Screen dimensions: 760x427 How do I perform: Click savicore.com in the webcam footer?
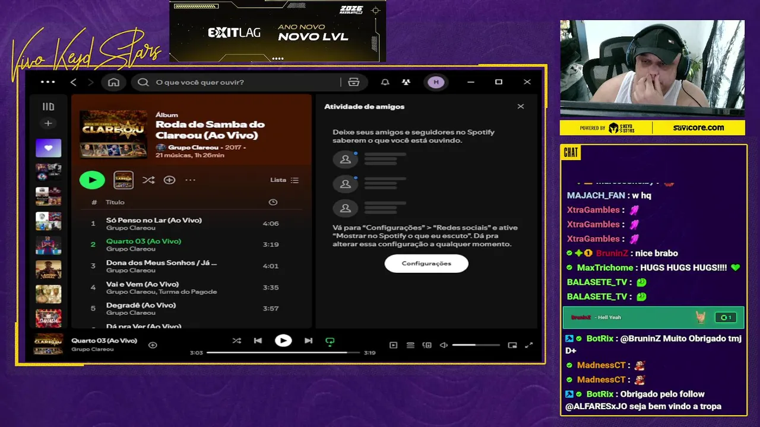pos(698,128)
